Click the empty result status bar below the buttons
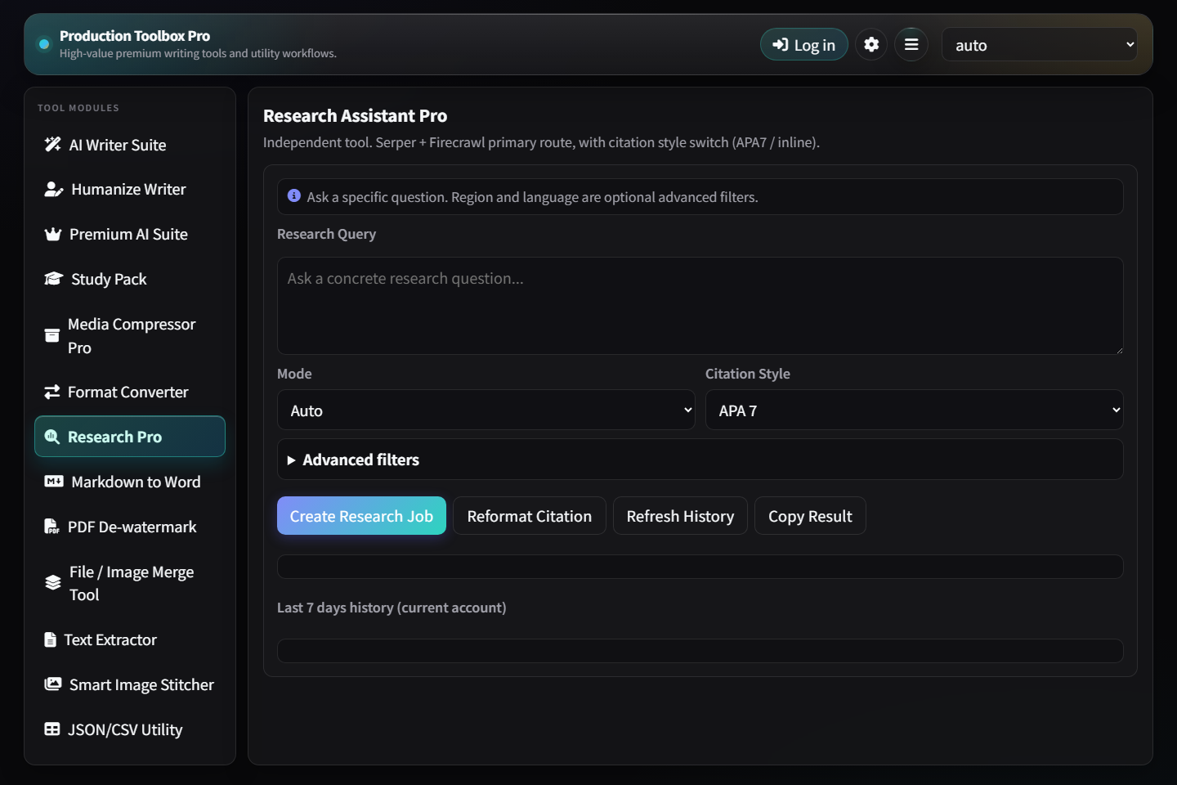Viewport: 1177px width, 785px height. 700,567
